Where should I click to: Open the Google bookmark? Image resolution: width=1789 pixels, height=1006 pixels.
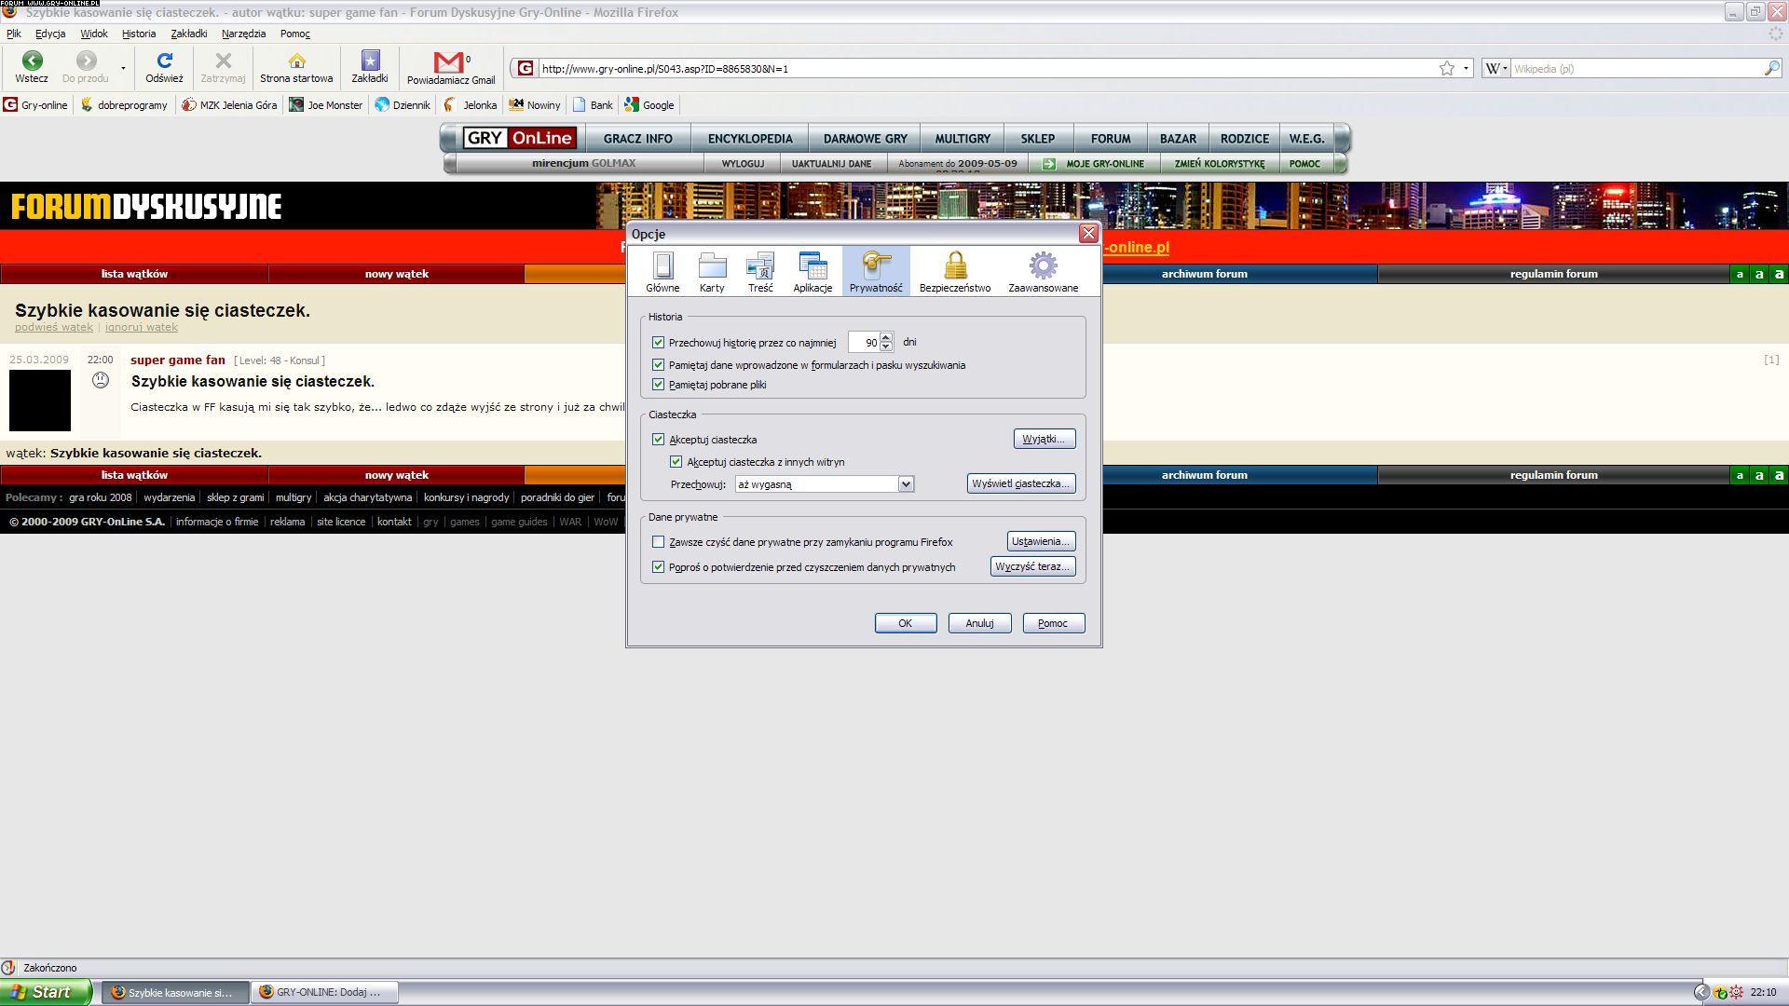click(x=649, y=105)
